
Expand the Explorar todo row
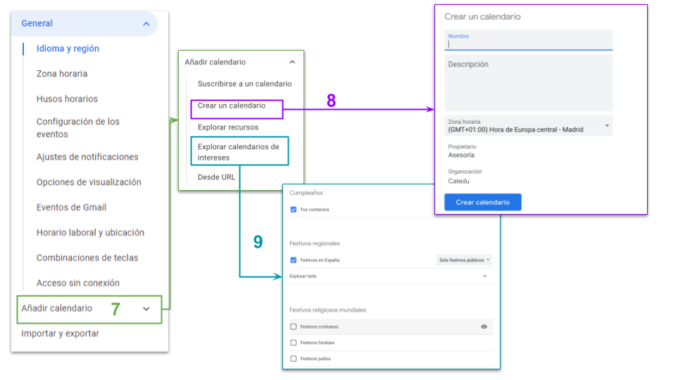point(390,276)
